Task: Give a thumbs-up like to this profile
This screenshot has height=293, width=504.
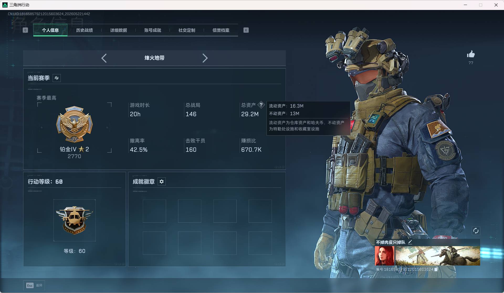Action: [471, 54]
